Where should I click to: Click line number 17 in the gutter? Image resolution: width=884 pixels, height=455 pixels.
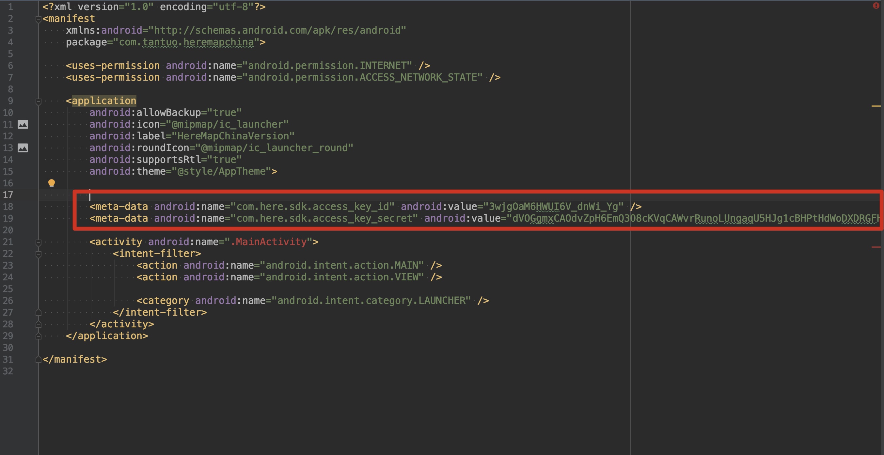tap(8, 195)
